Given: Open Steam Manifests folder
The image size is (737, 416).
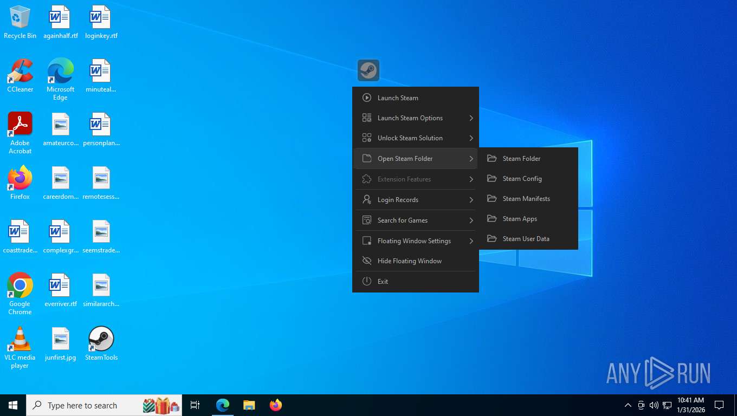Looking at the screenshot, I should (x=528, y=199).
